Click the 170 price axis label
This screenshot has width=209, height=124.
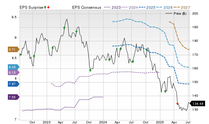coord(195,55)
